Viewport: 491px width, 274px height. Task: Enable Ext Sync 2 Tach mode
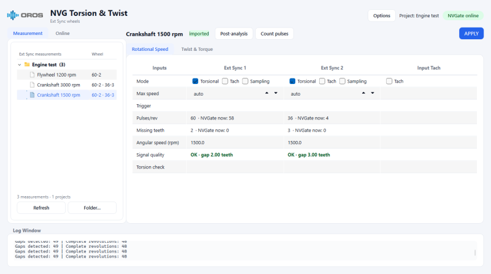[322, 81]
